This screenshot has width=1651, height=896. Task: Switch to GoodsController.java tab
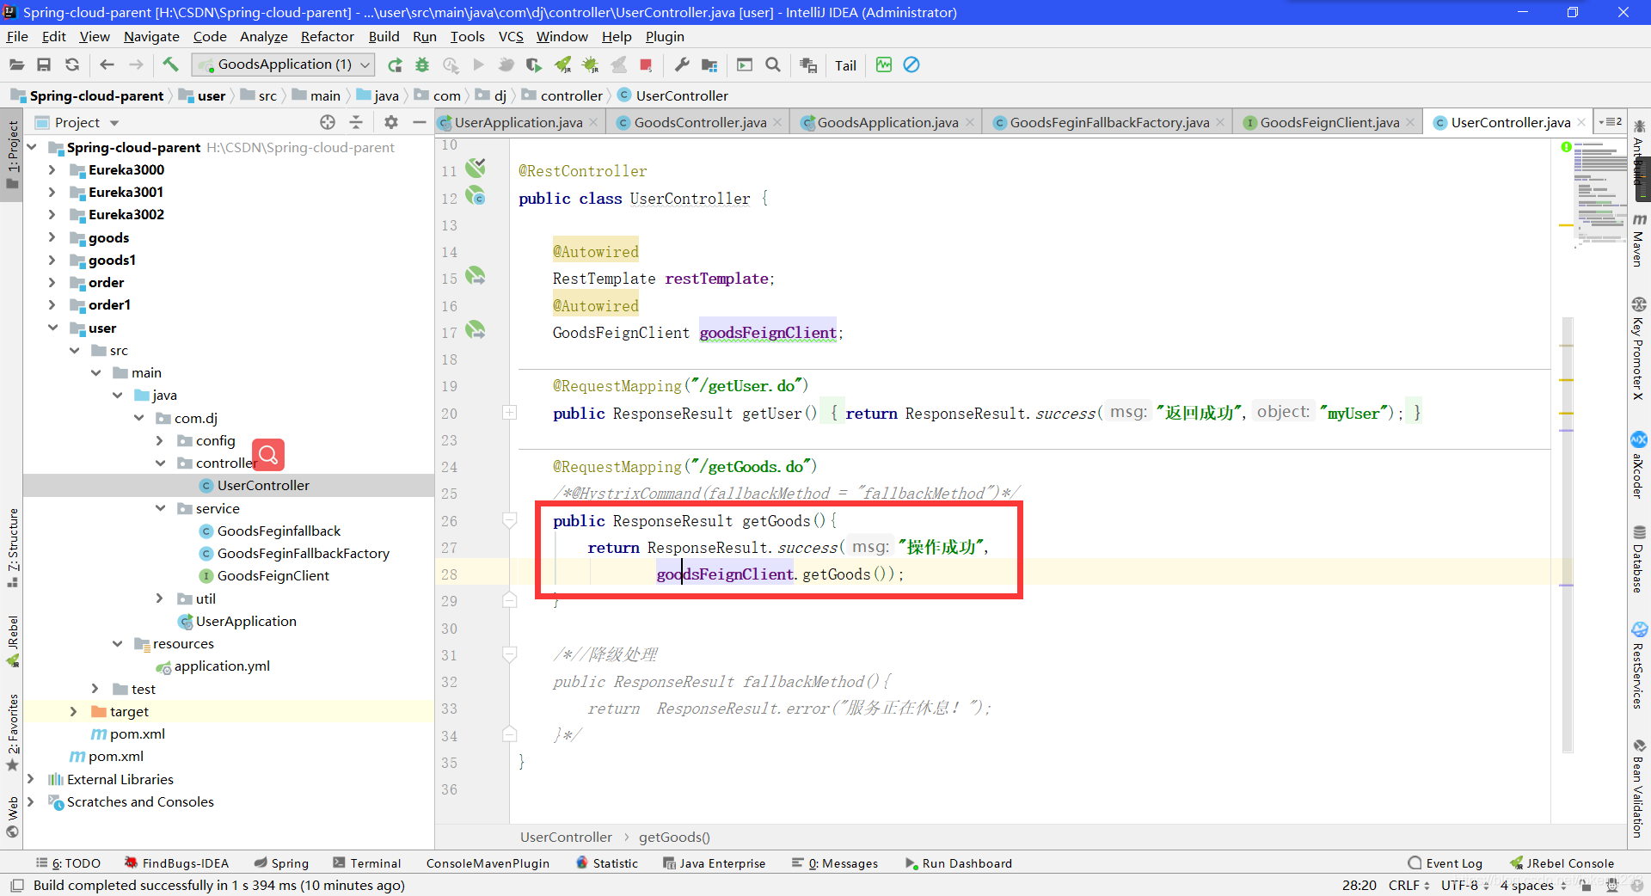point(700,122)
